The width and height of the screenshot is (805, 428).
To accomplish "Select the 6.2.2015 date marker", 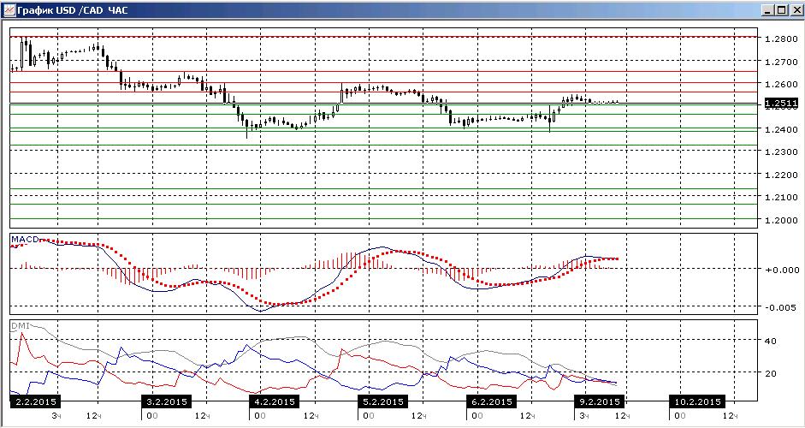I will click(x=491, y=401).
